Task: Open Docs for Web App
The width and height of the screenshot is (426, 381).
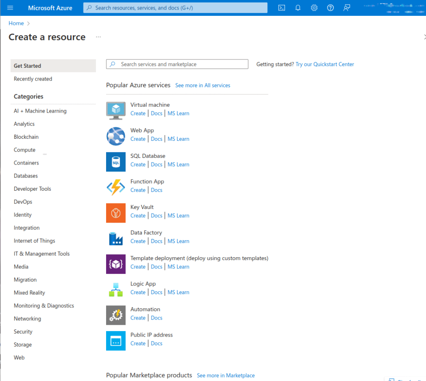Action: pyautogui.click(x=156, y=139)
